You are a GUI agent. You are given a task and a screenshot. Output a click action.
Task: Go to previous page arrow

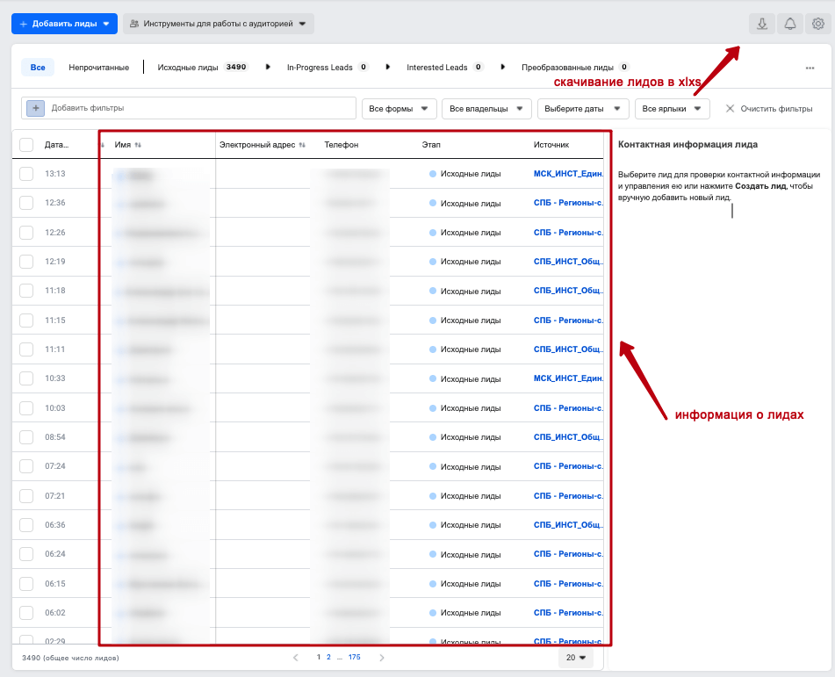pos(296,657)
